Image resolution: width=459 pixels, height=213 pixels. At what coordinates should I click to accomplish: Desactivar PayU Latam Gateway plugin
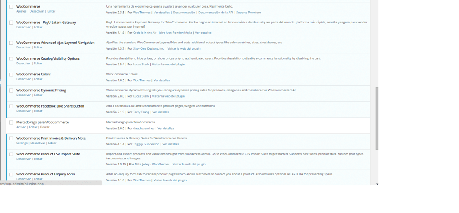23,27
